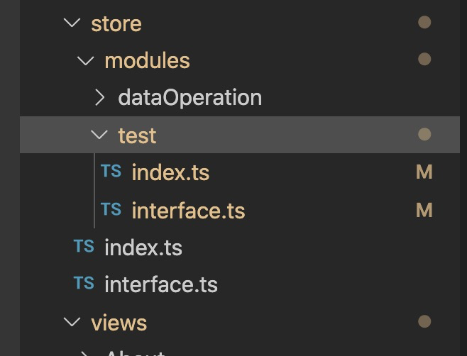Click modified dot beside modules folder
Image resolution: width=467 pixels, height=356 pixels.
pyautogui.click(x=424, y=60)
